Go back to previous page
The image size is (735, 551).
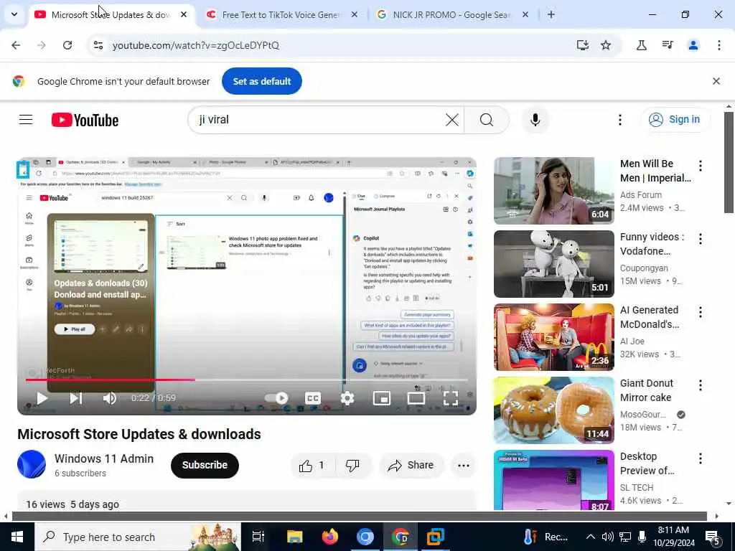tap(16, 45)
